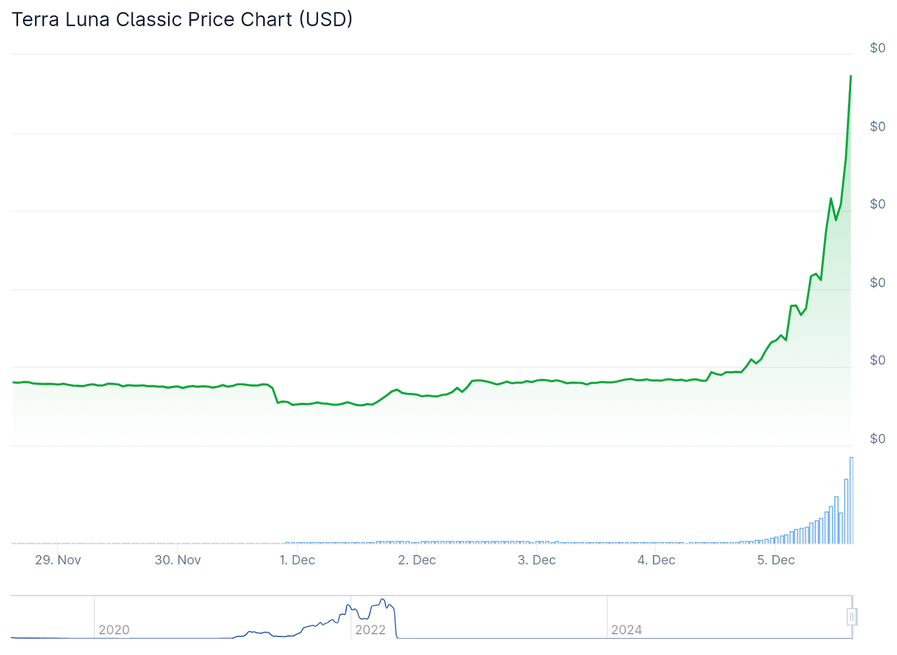
Task: Click the bottommost $0 price axis label
Action: [877, 439]
